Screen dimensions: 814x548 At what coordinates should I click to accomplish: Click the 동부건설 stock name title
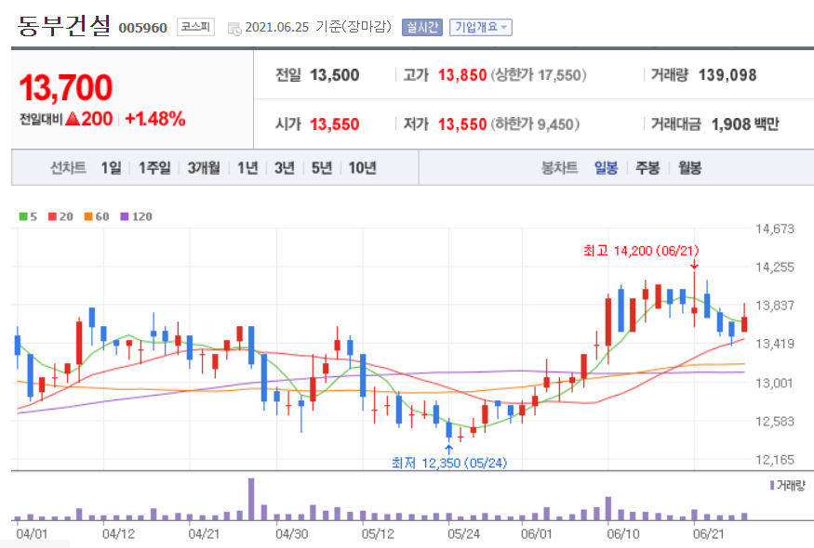tap(64, 25)
